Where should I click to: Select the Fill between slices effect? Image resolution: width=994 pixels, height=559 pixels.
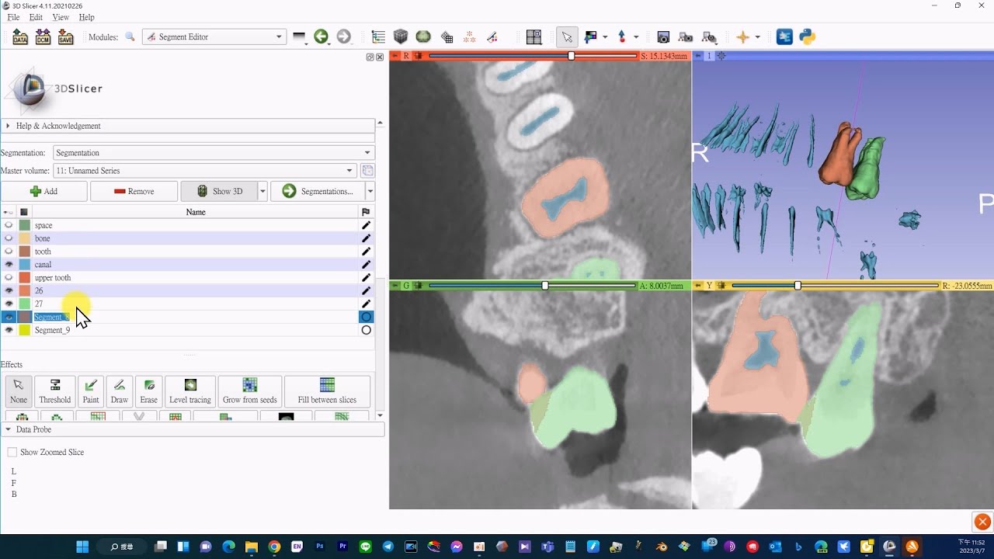327,391
